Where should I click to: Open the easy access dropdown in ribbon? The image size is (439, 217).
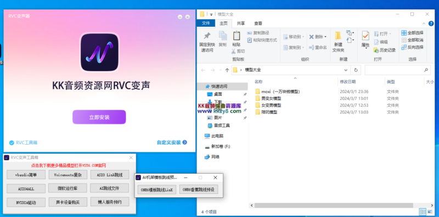(350, 40)
